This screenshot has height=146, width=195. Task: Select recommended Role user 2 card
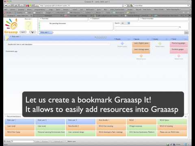[50, 121]
